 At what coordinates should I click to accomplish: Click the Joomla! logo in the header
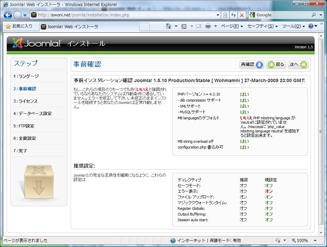point(37,43)
